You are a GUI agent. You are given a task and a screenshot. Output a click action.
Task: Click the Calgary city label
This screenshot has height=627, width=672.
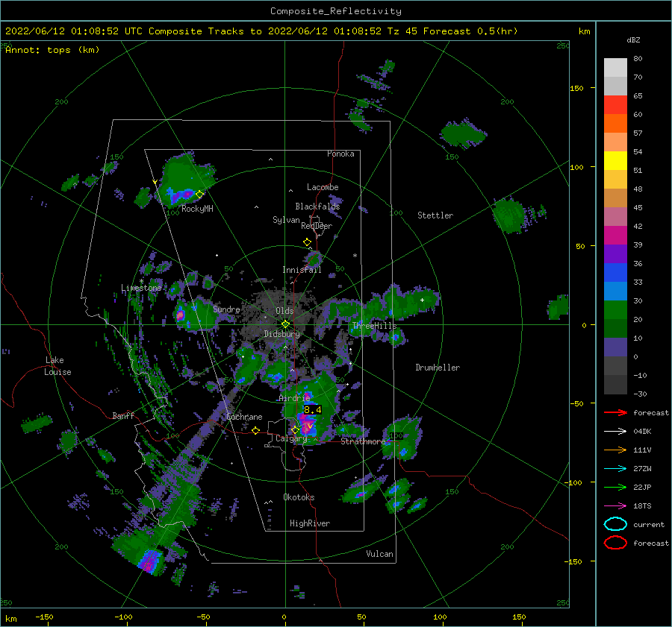pos(291,438)
